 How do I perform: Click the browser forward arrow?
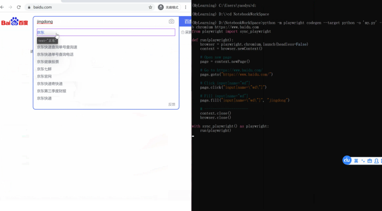10,7
